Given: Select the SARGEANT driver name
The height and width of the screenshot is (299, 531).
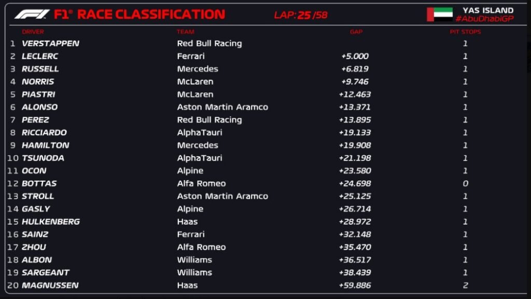Looking at the screenshot, I should click(x=46, y=273).
